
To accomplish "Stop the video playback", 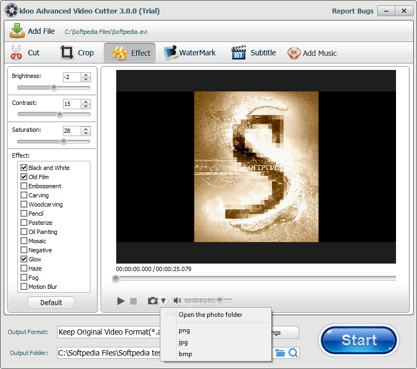I will point(133,301).
